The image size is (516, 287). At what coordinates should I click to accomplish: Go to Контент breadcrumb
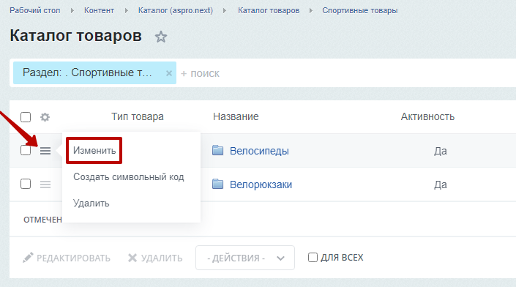point(99,10)
